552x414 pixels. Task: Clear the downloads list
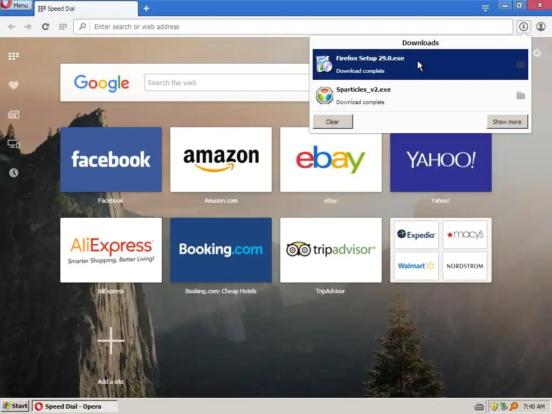[x=333, y=122]
